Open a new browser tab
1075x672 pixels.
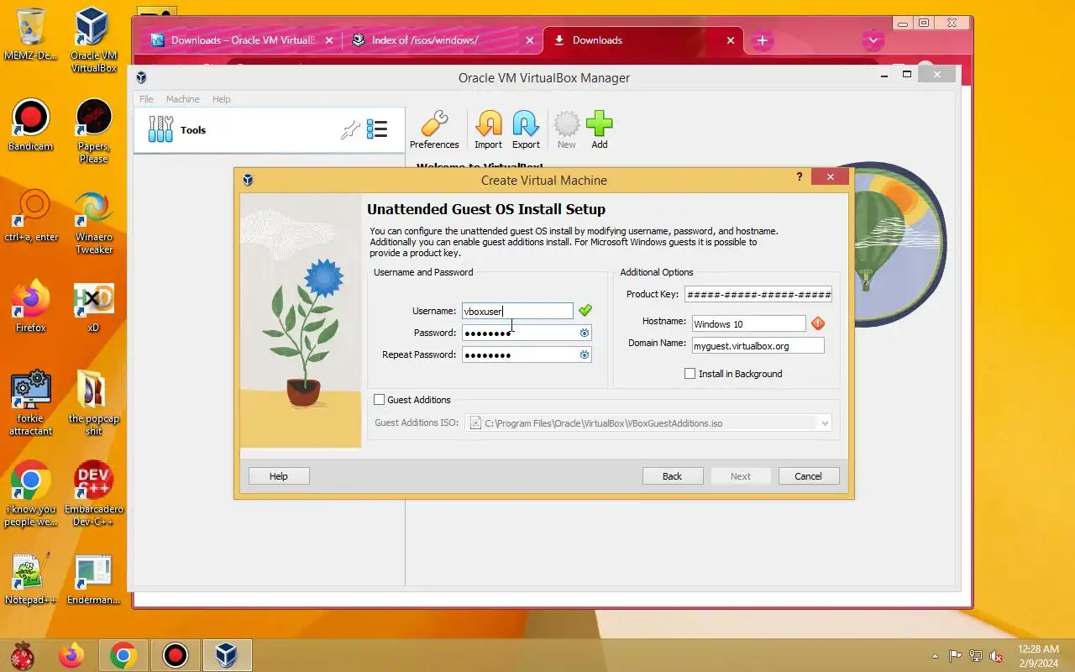click(762, 40)
